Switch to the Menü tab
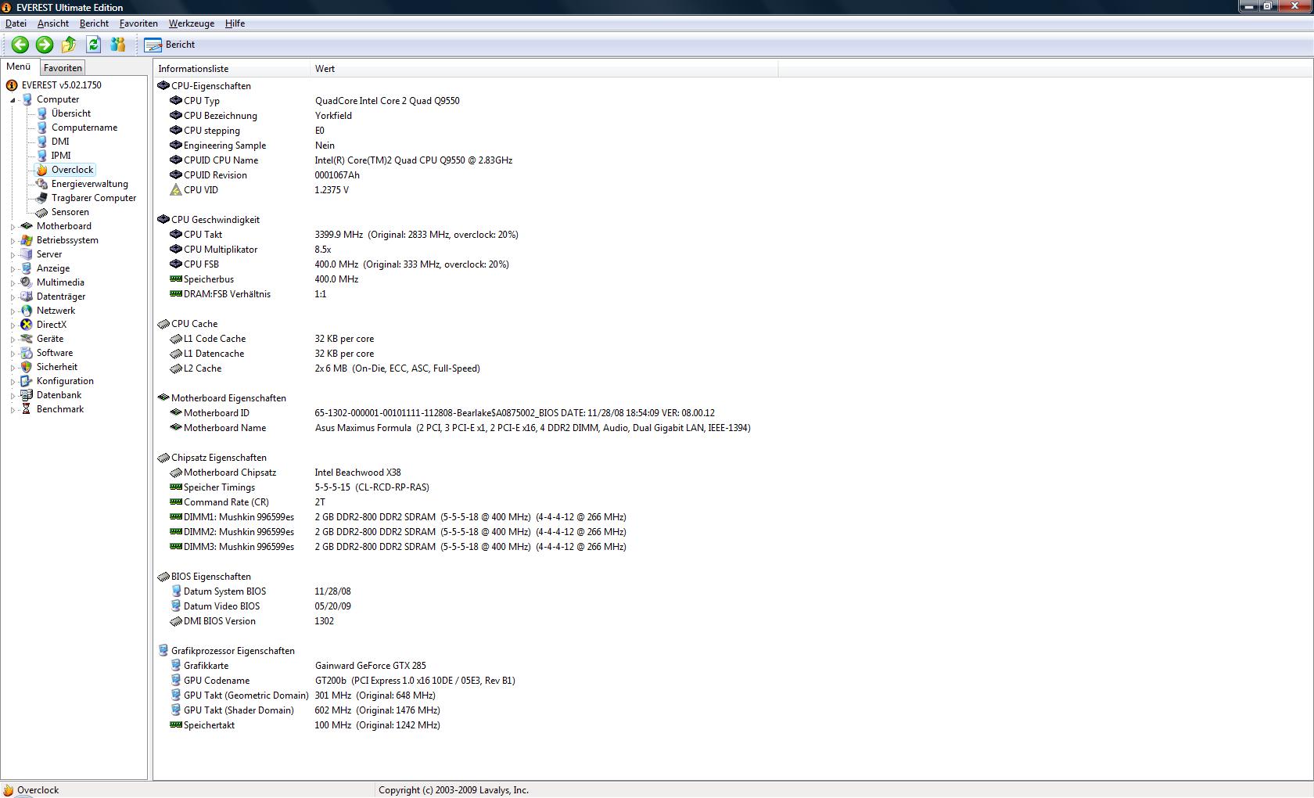The image size is (1314, 798). (x=19, y=66)
